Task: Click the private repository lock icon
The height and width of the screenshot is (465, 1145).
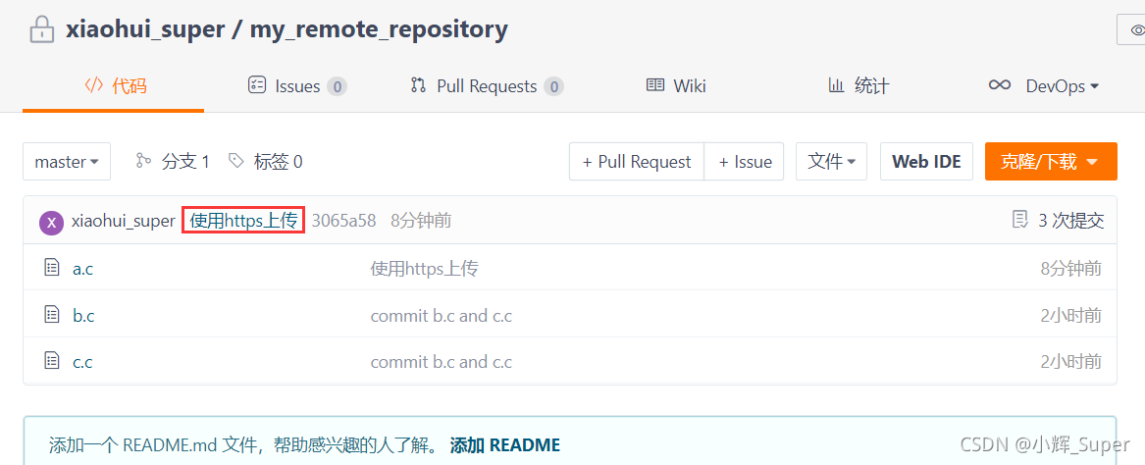Action: tap(41, 30)
